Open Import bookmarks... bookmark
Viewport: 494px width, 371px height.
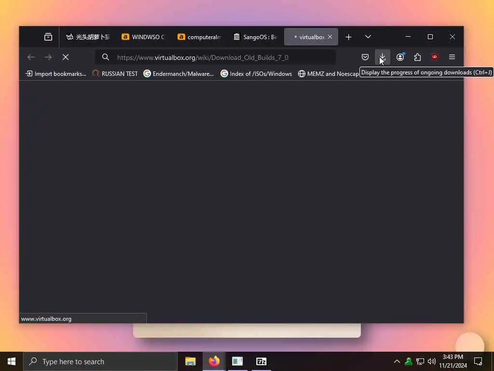(x=56, y=73)
